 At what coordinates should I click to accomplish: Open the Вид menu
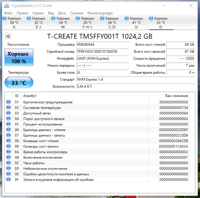[x=51, y=13]
